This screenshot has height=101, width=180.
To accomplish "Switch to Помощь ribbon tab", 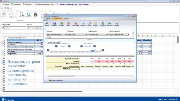I will [x=51, y=11].
